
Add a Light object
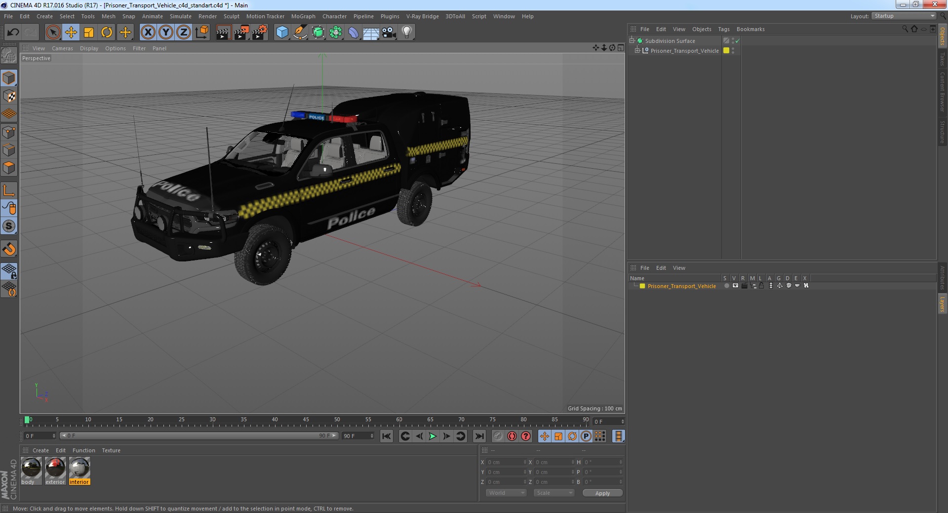(407, 33)
